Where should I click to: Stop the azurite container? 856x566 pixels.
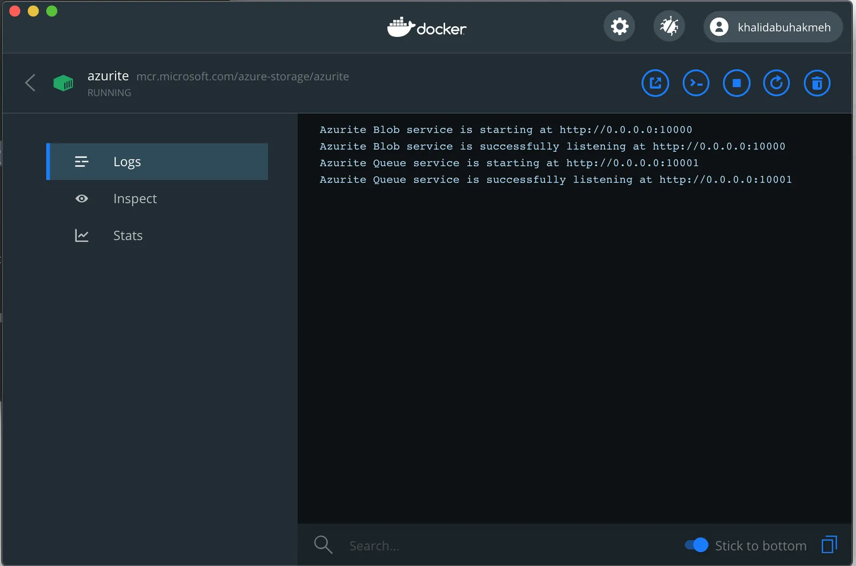pyautogui.click(x=737, y=83)
